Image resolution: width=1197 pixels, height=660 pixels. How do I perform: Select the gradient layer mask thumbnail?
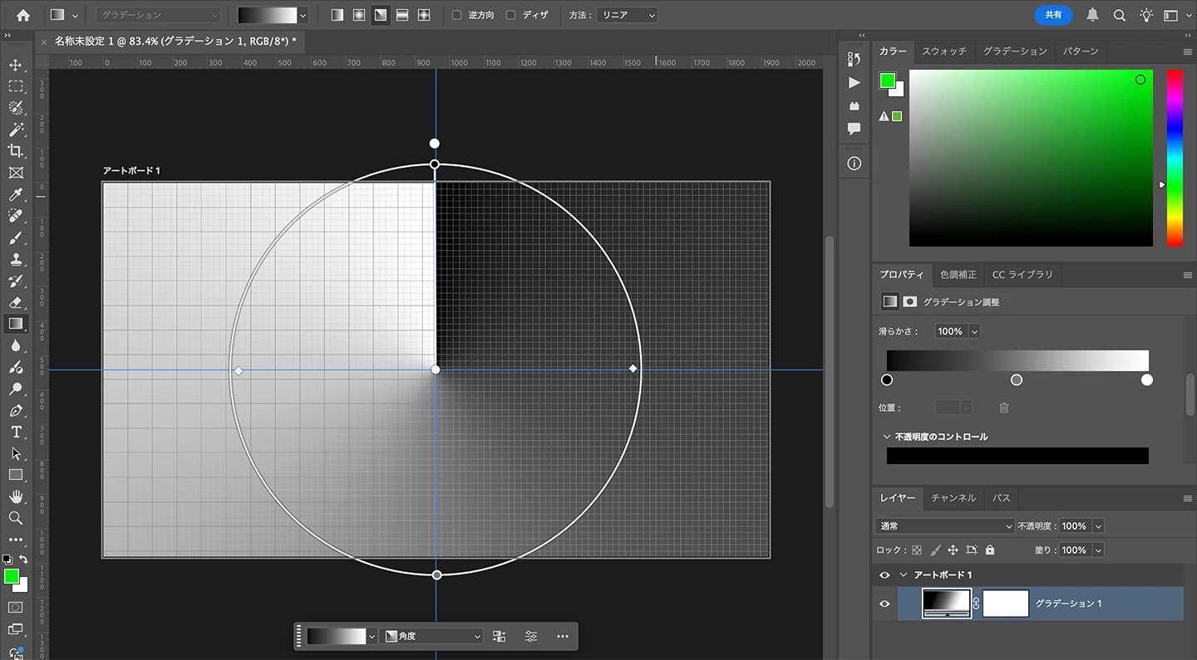[1006, 604]
